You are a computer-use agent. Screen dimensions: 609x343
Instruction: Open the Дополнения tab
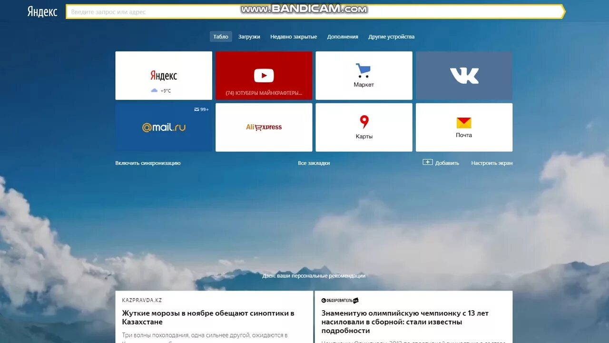tap(343, 37)
